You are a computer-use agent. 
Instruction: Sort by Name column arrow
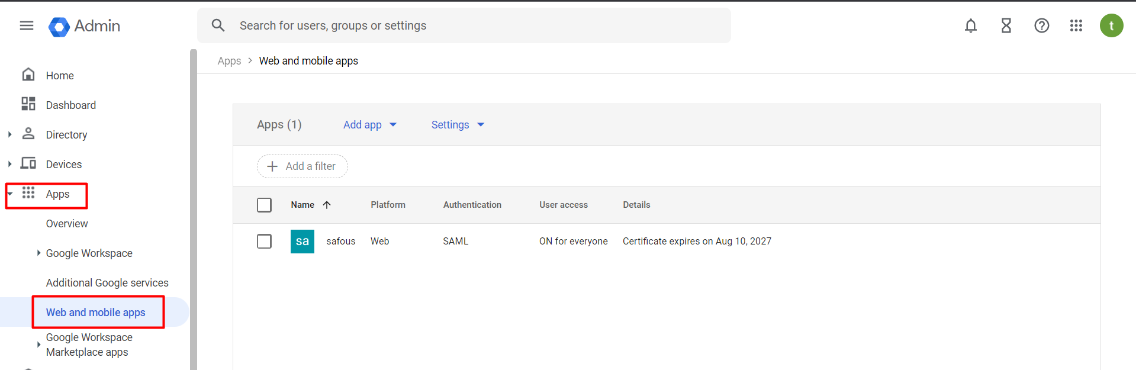coord(327,205)
